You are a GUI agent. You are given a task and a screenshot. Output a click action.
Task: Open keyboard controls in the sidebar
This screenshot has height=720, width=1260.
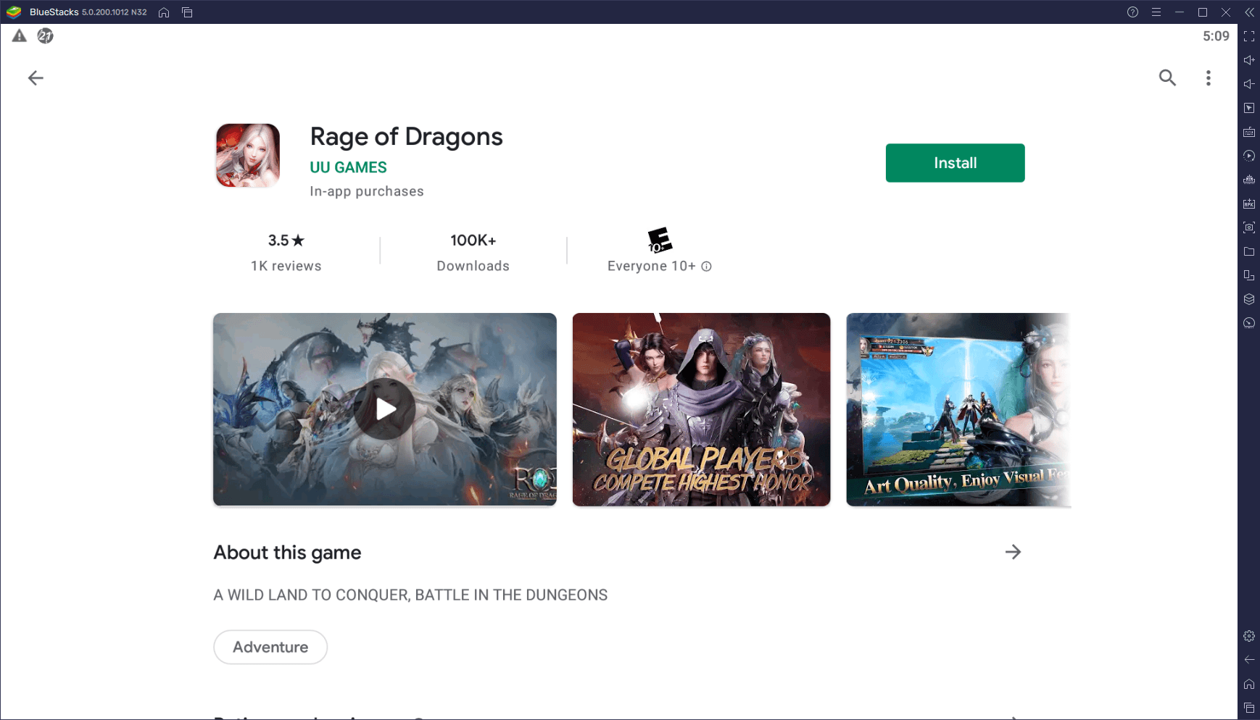pyautogui.click(x=1249, y=133)
